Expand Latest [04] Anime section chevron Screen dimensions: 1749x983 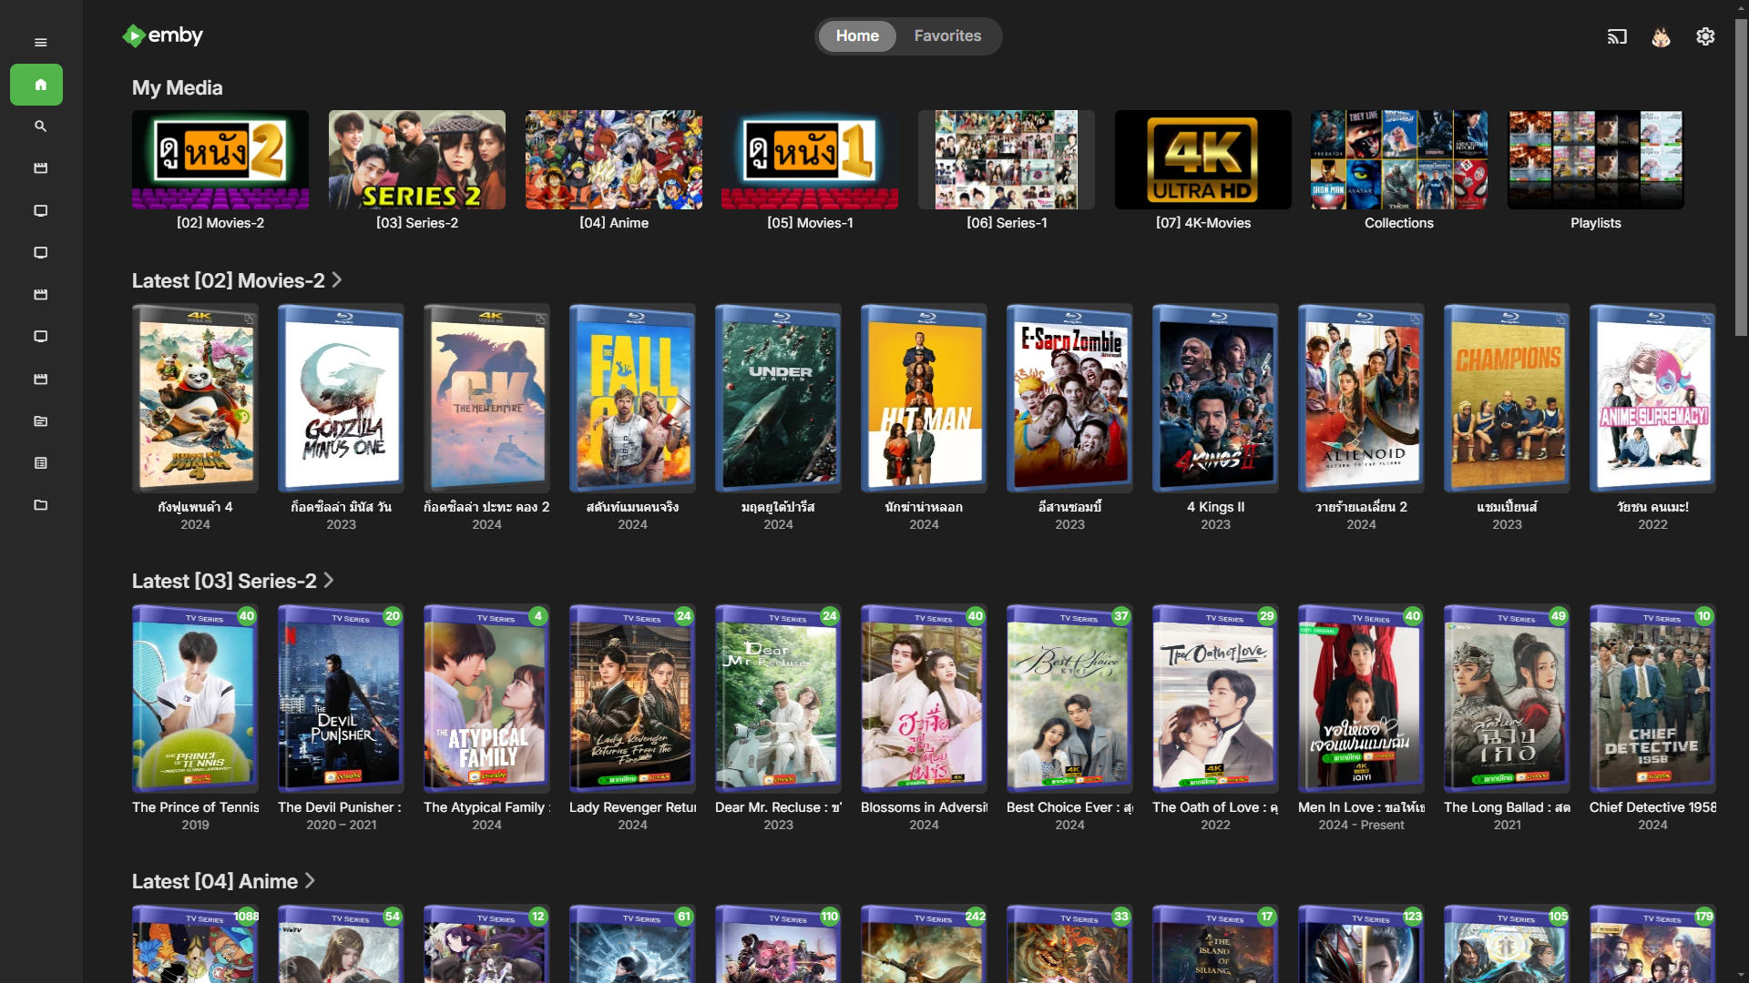coord(310,881)
